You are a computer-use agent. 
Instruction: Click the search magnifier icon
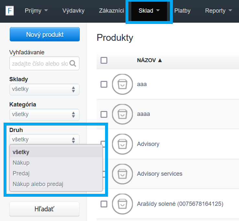73,64
